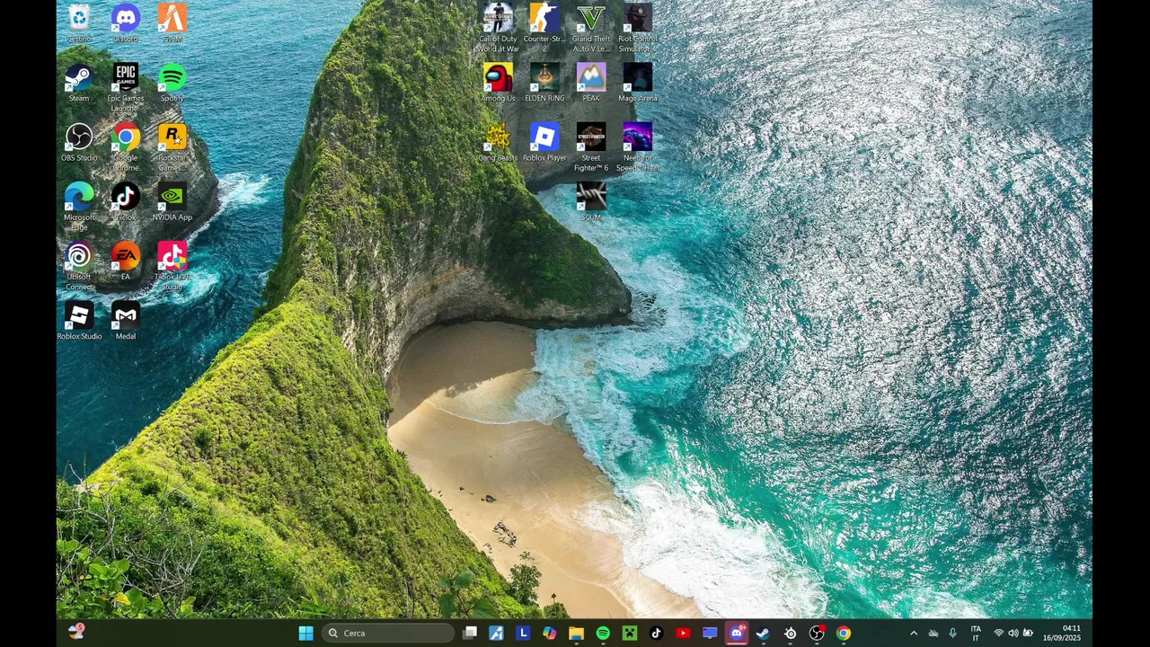Select Ubisoft Connect desktop shortcut

pos(79,265)
